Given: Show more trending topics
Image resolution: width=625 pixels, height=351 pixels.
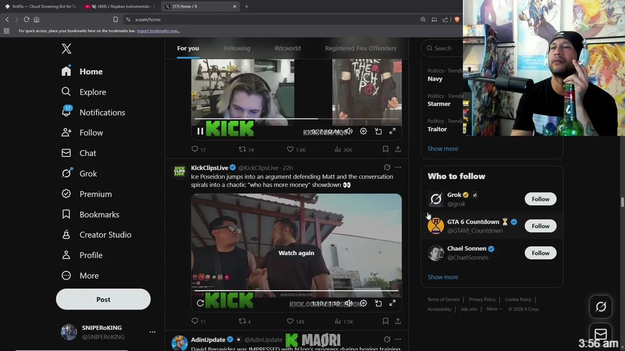Looking at the screenshot, I should 443,149.
